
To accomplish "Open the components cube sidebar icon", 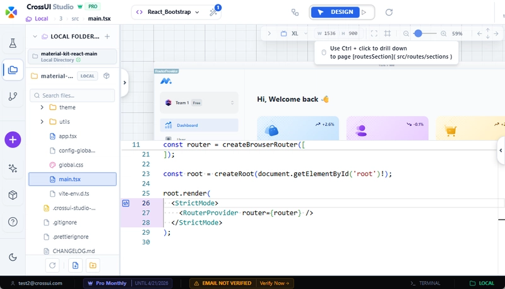I will [x=13, y=195].
